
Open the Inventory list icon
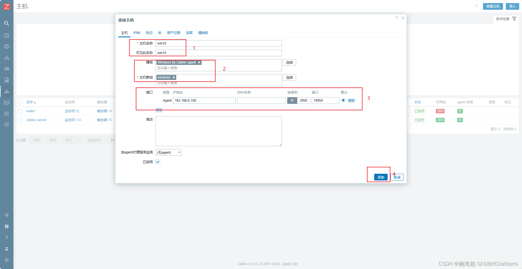7,69
